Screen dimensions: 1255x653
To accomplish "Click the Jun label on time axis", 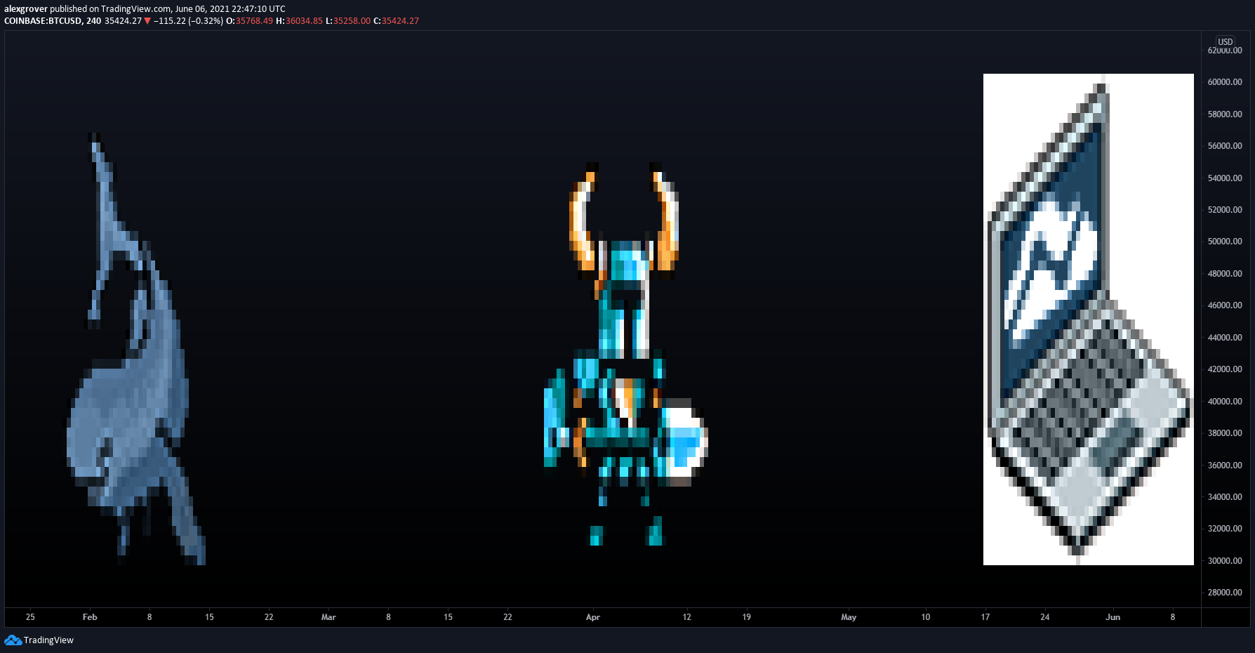I will (x=1113, y=617).
